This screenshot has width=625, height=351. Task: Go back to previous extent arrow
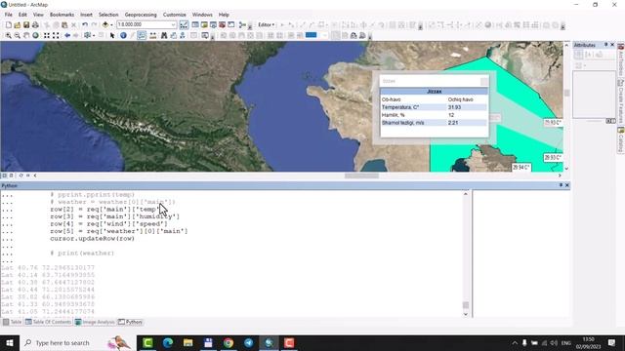pos(67,36)
